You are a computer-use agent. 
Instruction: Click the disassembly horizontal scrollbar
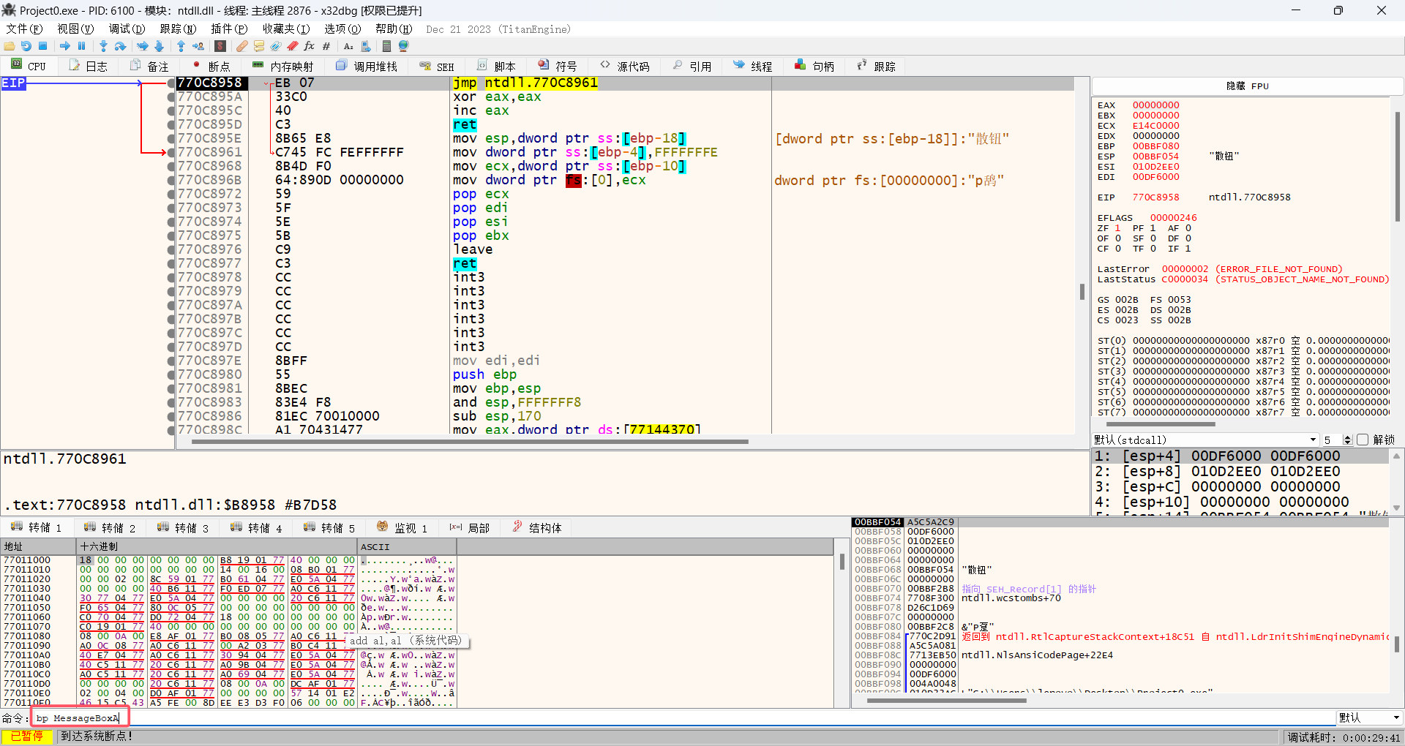470,442
